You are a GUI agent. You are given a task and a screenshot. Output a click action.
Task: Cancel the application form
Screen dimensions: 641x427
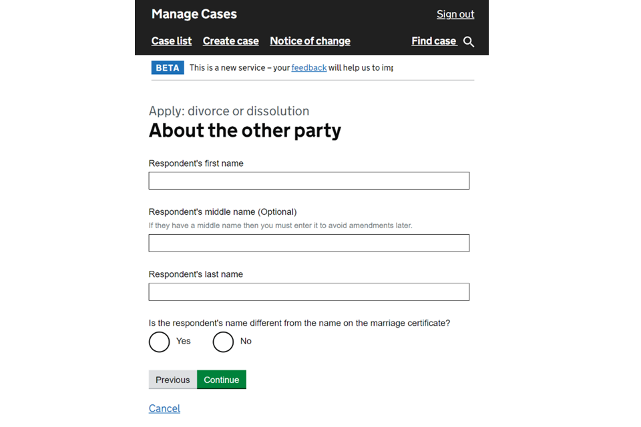click(164, 408)
